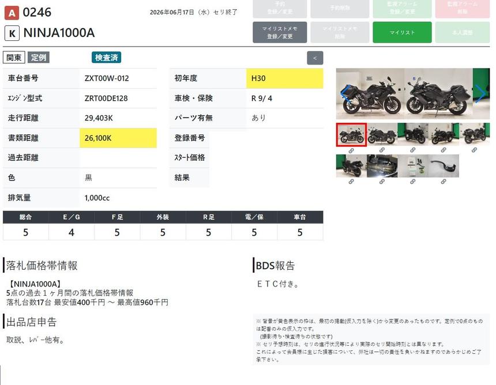The image size is (496, 385).
Task: Select the first bottom-row bike thumbnail
Action: 351,166
